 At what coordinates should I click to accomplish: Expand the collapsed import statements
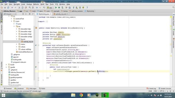pos(38,22)
